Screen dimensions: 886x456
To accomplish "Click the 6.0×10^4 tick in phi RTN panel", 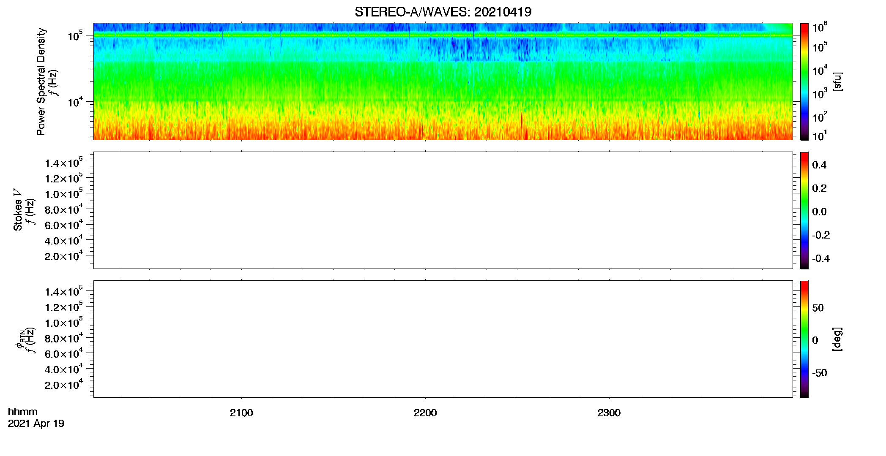I will pyautogui.click(x=64, y=353).
